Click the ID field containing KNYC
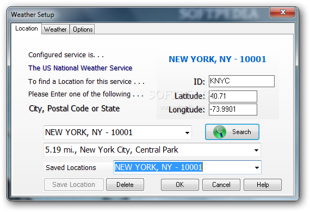The width and height of the screenshot is (310, 212). tap(241, 81)
